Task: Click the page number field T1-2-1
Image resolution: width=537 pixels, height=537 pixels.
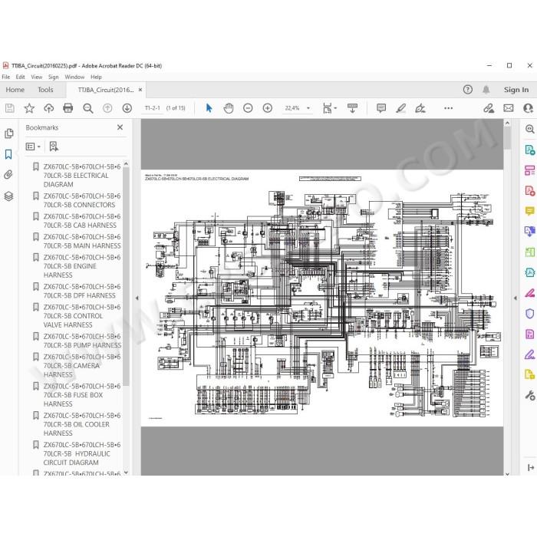Action: click(x=153, y=108)
